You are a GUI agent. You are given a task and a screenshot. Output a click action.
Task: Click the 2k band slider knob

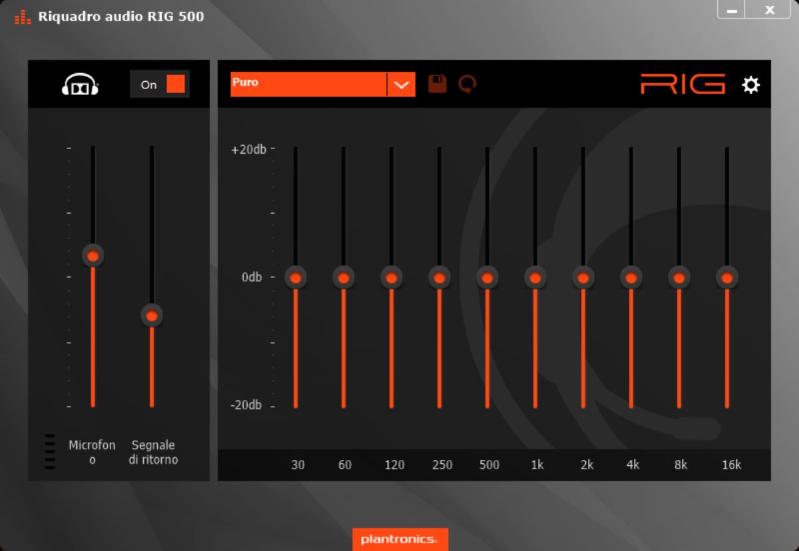click(x=583, y=277)
